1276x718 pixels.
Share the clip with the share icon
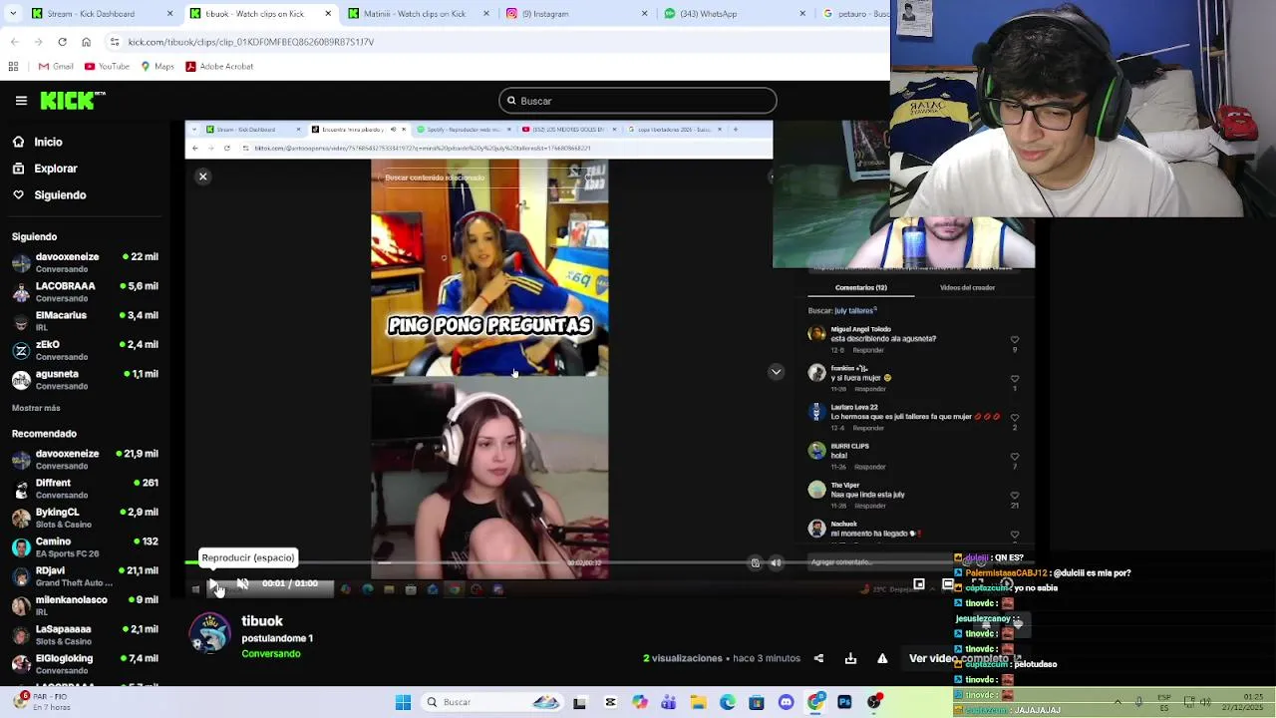point(818,658)
